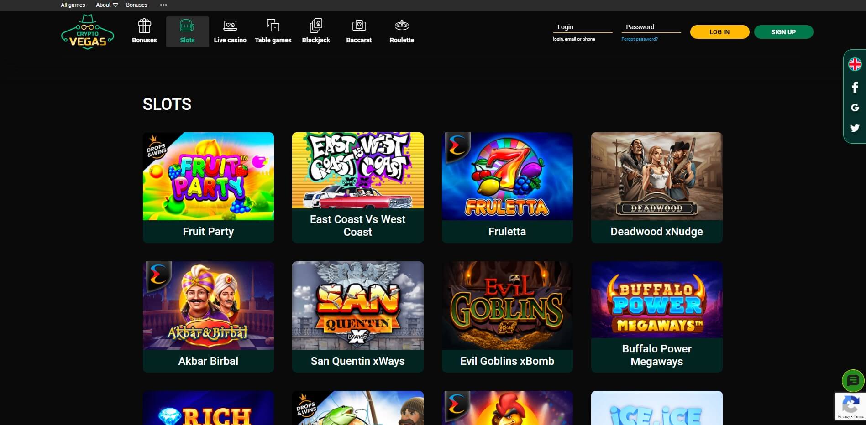Screen dimensions: 866x425
Task: Open Buffalo Power Megaways game
Action: tap(656, 316)
